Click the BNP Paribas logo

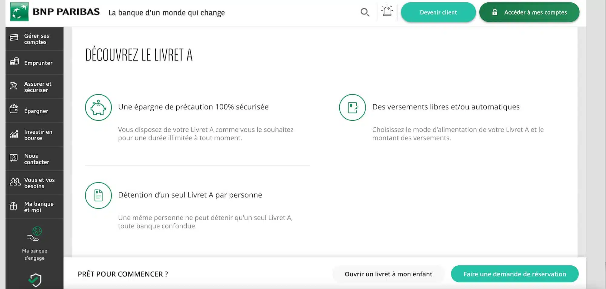click(55, 12)
